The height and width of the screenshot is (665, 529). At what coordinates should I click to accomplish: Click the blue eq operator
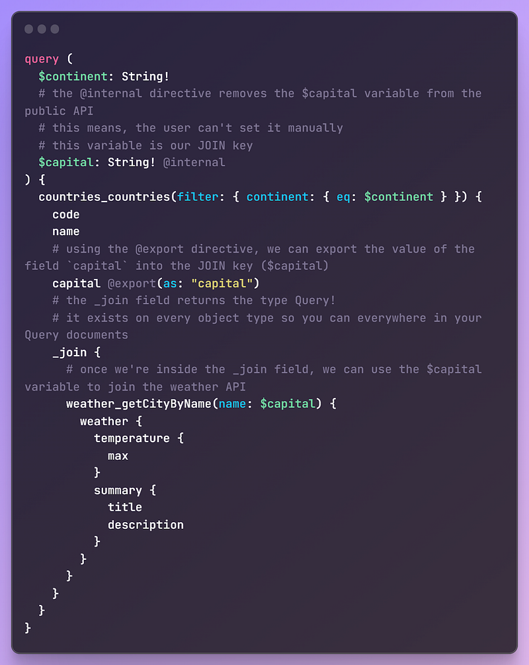[x=343, y=196]
